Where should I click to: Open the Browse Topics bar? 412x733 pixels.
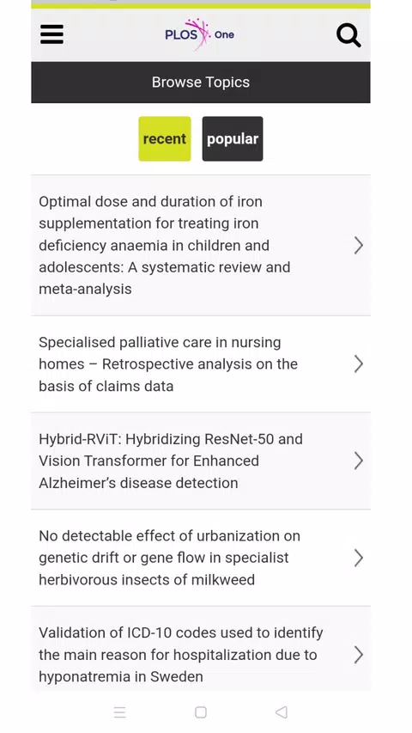tap(201, 82)
